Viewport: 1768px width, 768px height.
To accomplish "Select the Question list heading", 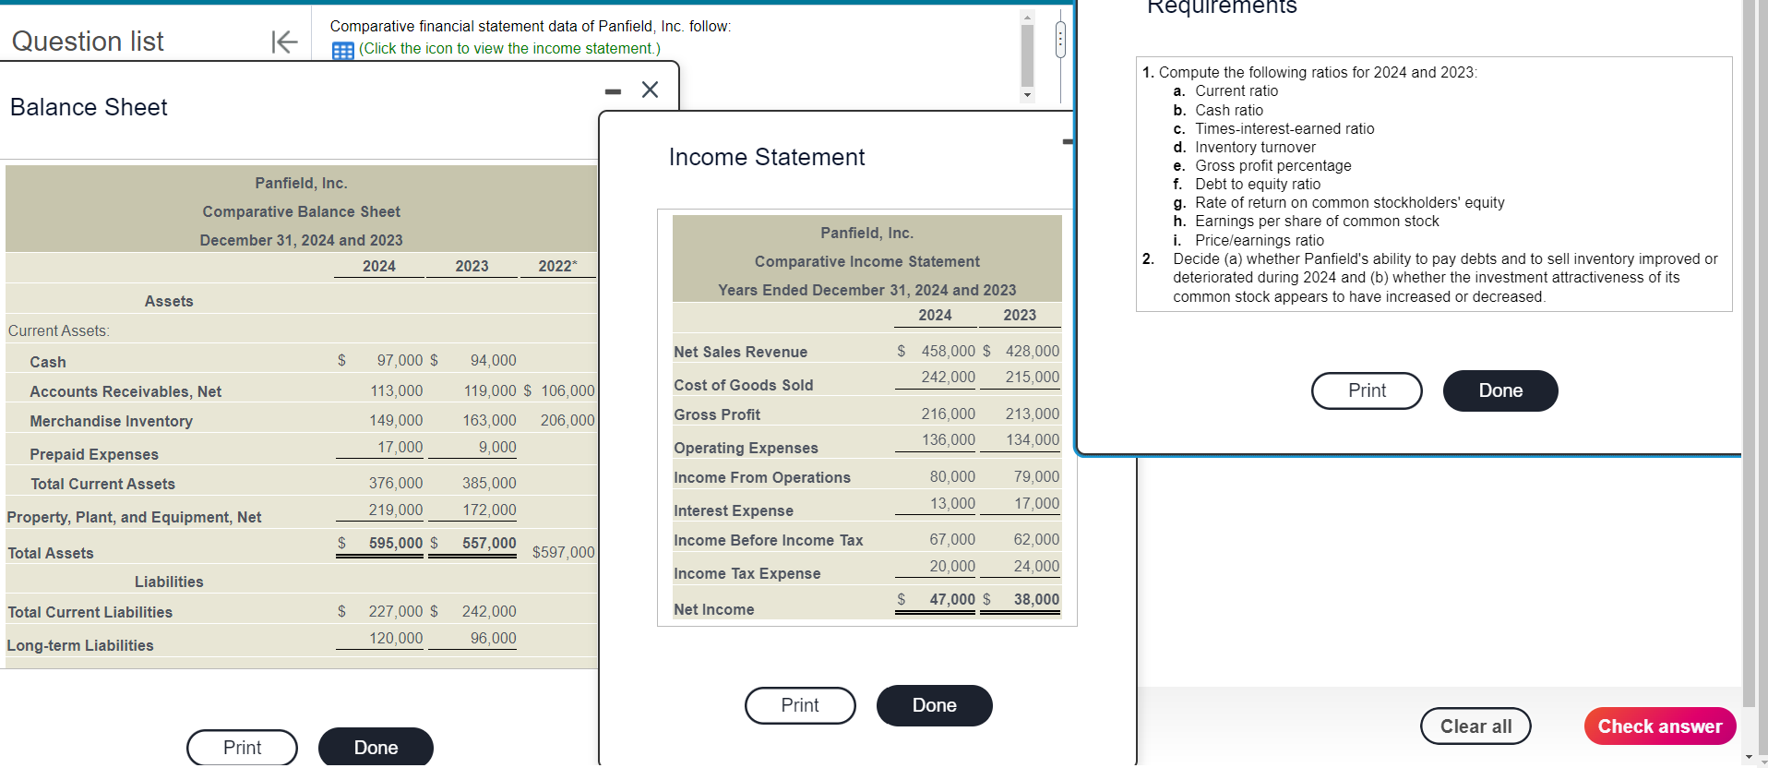I will (x=88, y=42).
